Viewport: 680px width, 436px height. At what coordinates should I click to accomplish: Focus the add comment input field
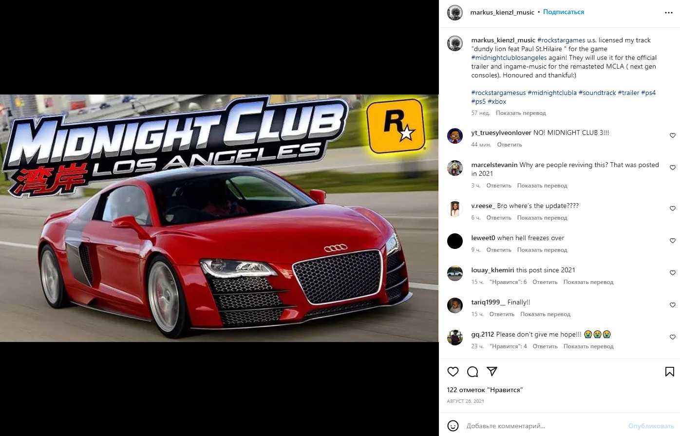click(543, 426)
